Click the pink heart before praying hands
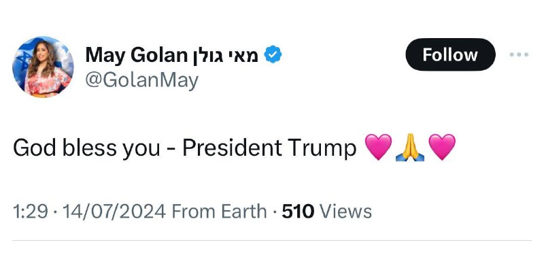This screenshot has height=253, width=544. click(379, 148)
